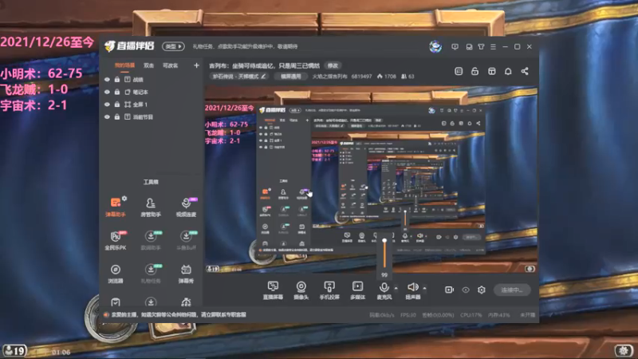This screenshot has height=359, width=638.
Task: Click the room number 6819497
Action: pos(361,76)
